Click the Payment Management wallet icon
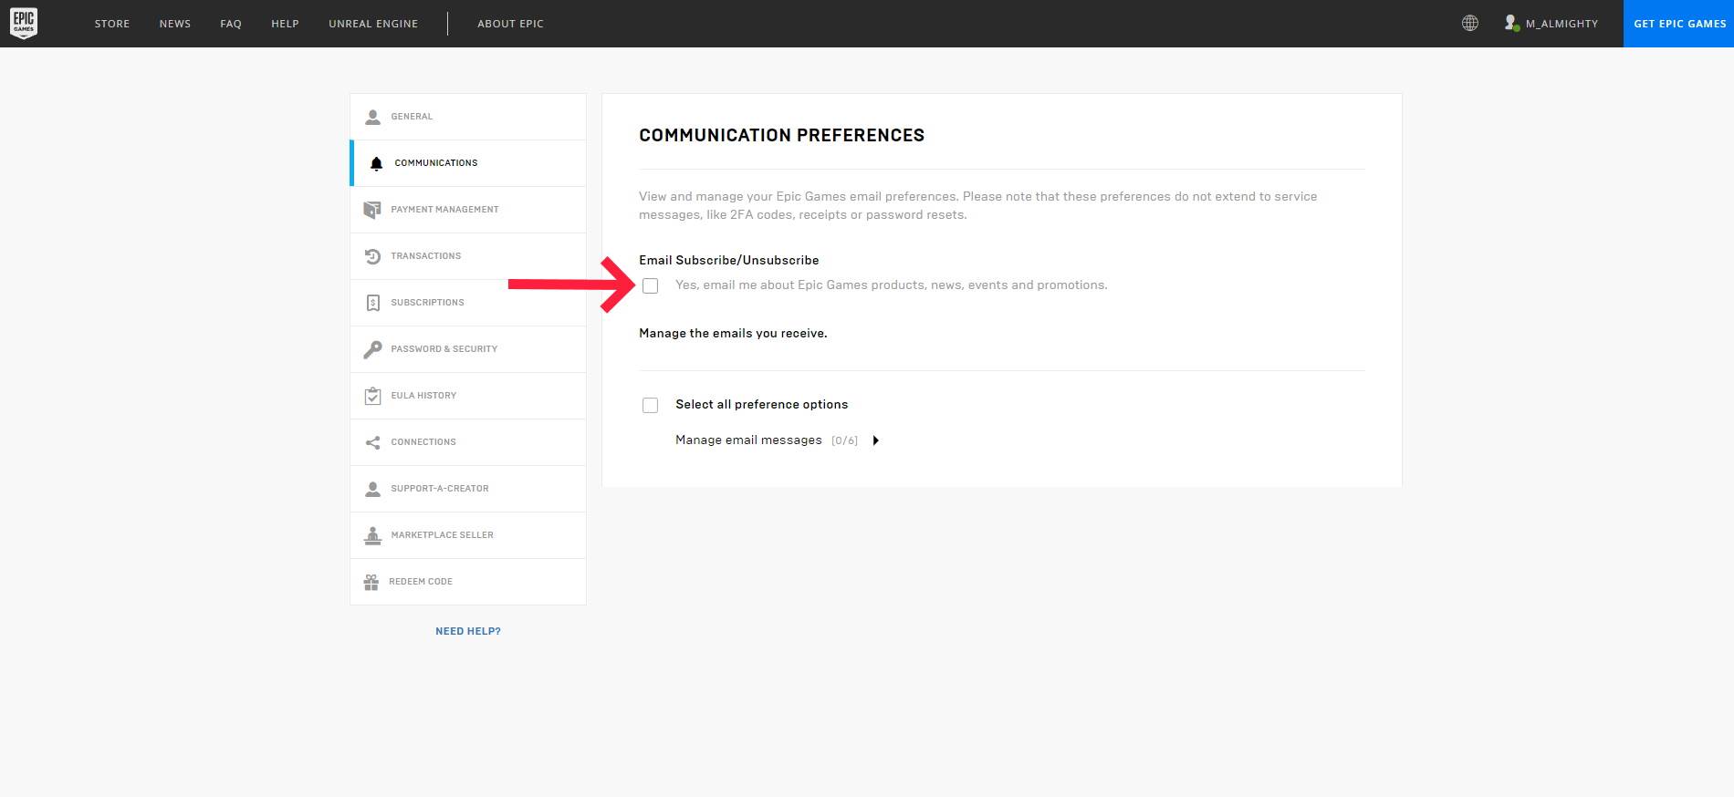1734x797 pixels. tap(372, 210)
